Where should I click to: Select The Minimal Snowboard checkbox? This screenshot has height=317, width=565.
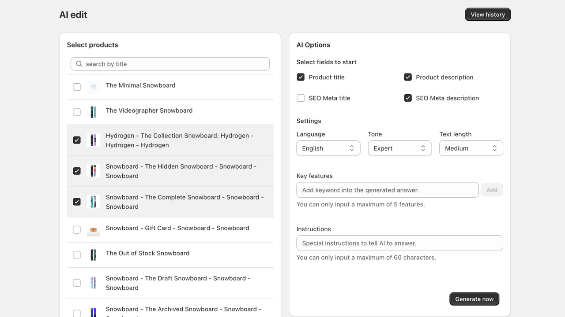click(x=77, y=87)
